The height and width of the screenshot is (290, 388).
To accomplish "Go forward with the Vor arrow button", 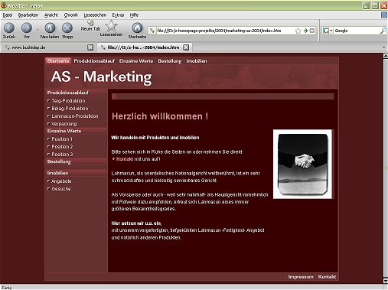I will tap(27, 28).
